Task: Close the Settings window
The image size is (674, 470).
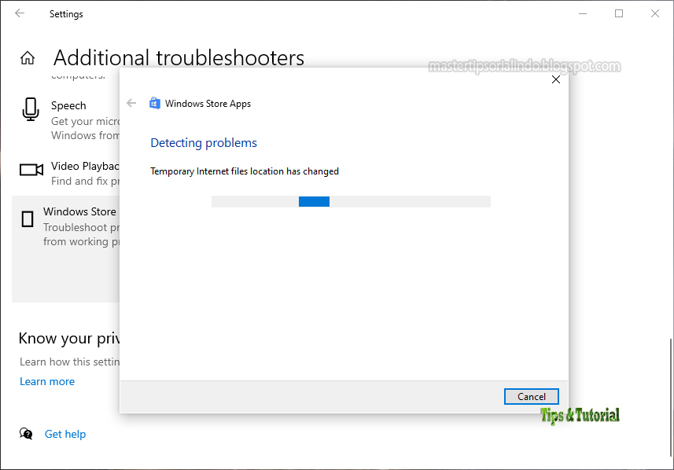Action: tap(655, 13)
